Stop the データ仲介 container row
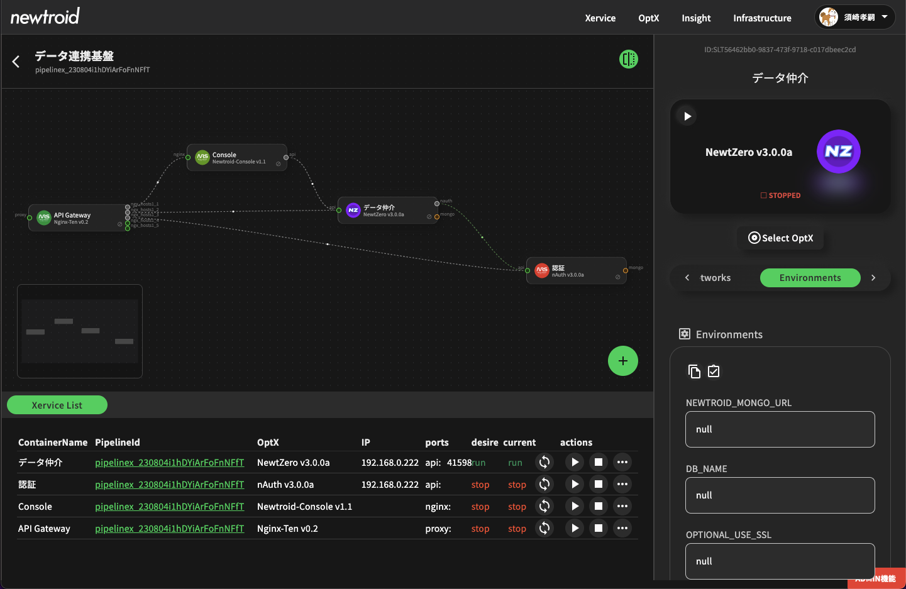The width and height of the screenshot is (906, 589). point(599,462)
